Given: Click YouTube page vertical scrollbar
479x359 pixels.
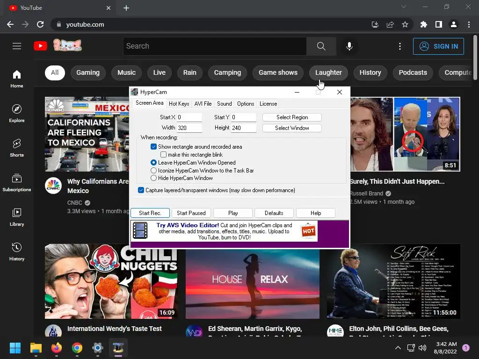Looking at the screenshot, I should pyautogui.click(x=475, y=58).
